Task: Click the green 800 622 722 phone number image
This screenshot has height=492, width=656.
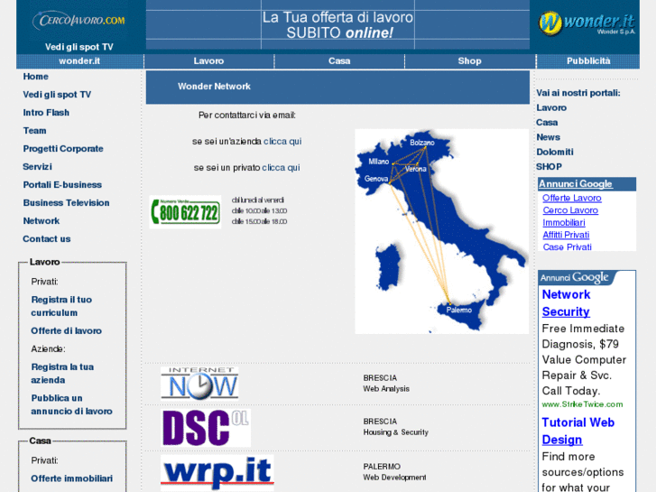Action: tap(185, 212)
